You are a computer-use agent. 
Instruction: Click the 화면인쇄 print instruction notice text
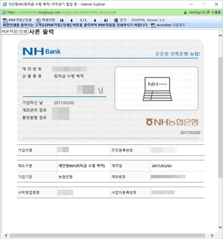tap(75, 25)
